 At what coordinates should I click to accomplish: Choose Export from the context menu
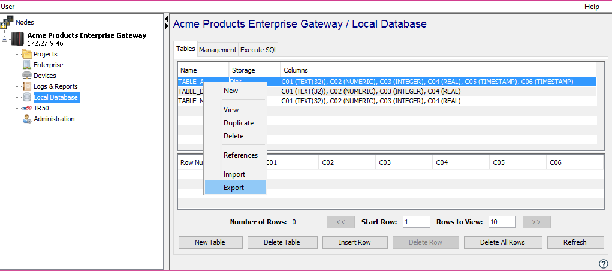[234, 188]
